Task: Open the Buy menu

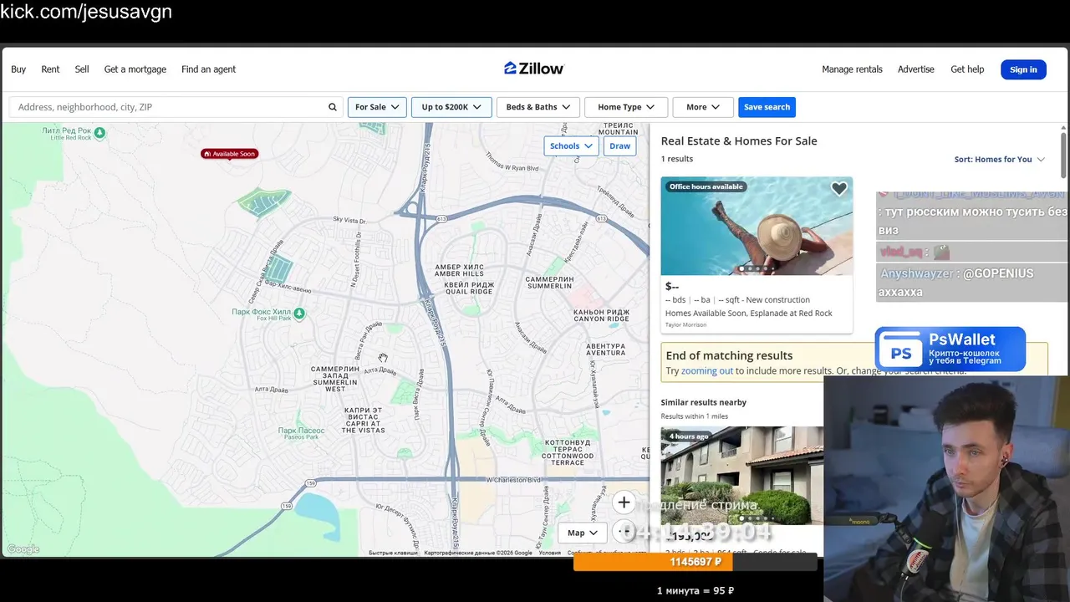Action: pos(18,69)
